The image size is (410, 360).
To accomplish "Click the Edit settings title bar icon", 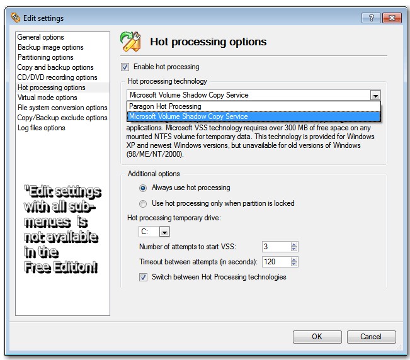I will 15,18.
